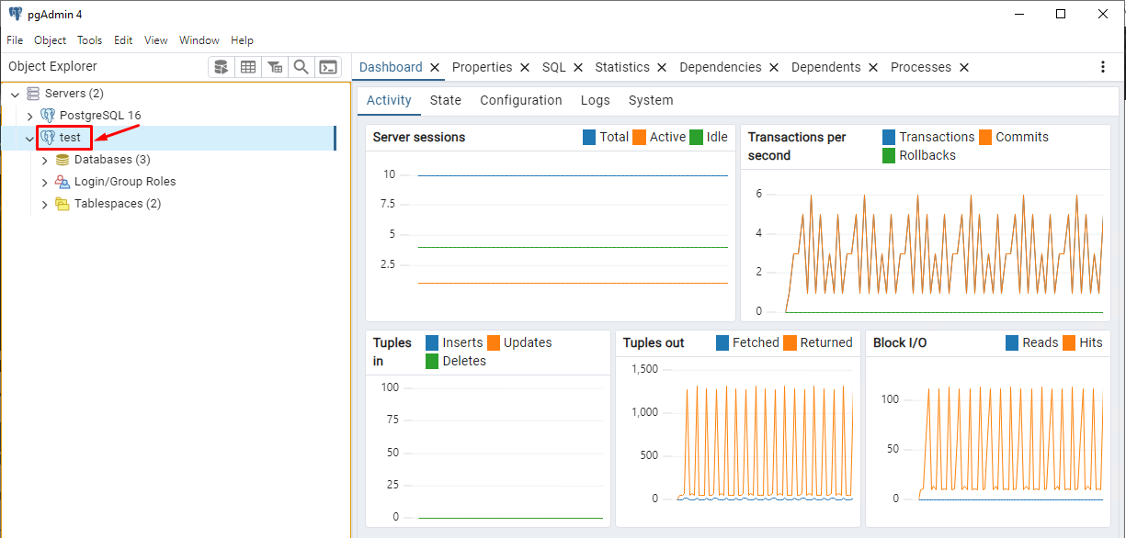Viewport: 1126px width, 538px height.
Task: Collapse the Servers (2) tree node
Action: pyautogui.click(x=15, y=94)
